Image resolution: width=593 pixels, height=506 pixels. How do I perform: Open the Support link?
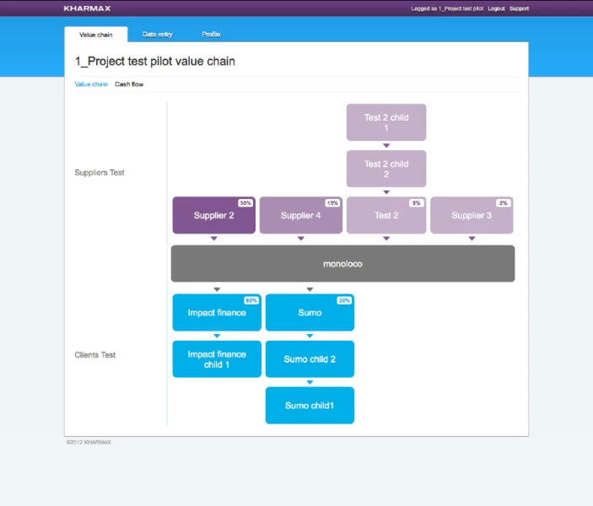pos(519,8)
